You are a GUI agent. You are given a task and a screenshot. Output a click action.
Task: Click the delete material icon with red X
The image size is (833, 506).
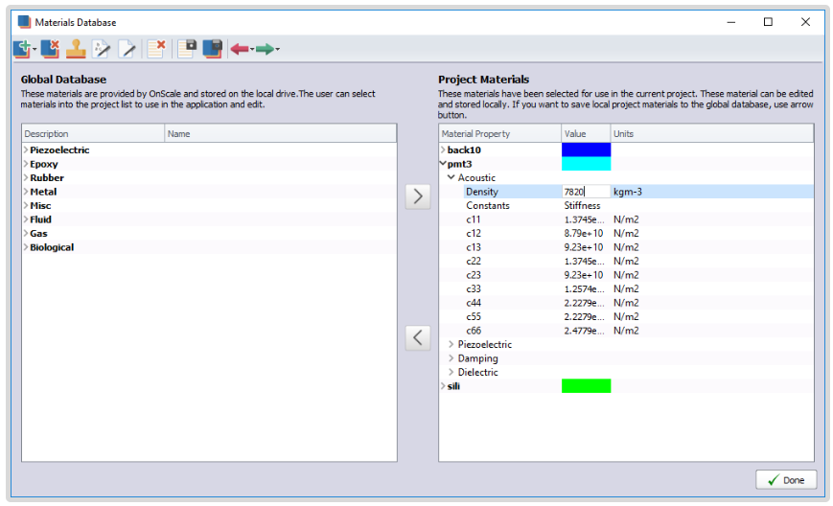50,49
